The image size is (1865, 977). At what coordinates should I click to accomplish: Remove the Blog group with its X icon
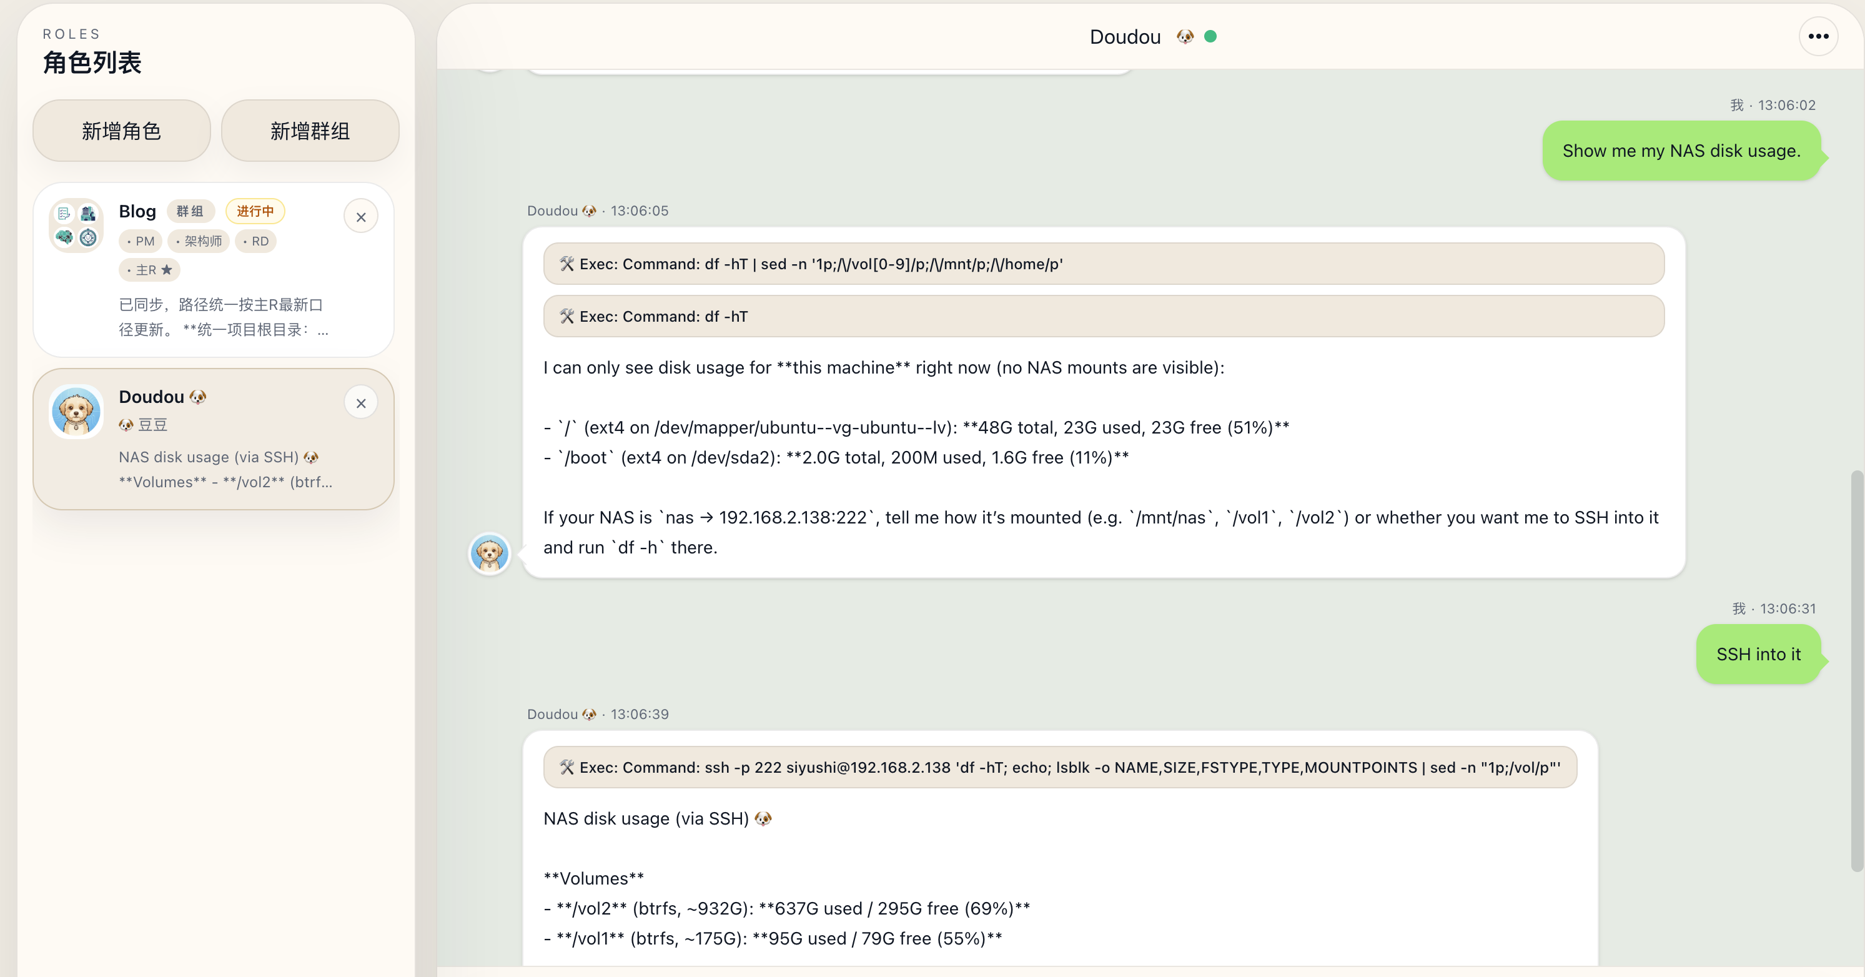[x=360, y=217]
